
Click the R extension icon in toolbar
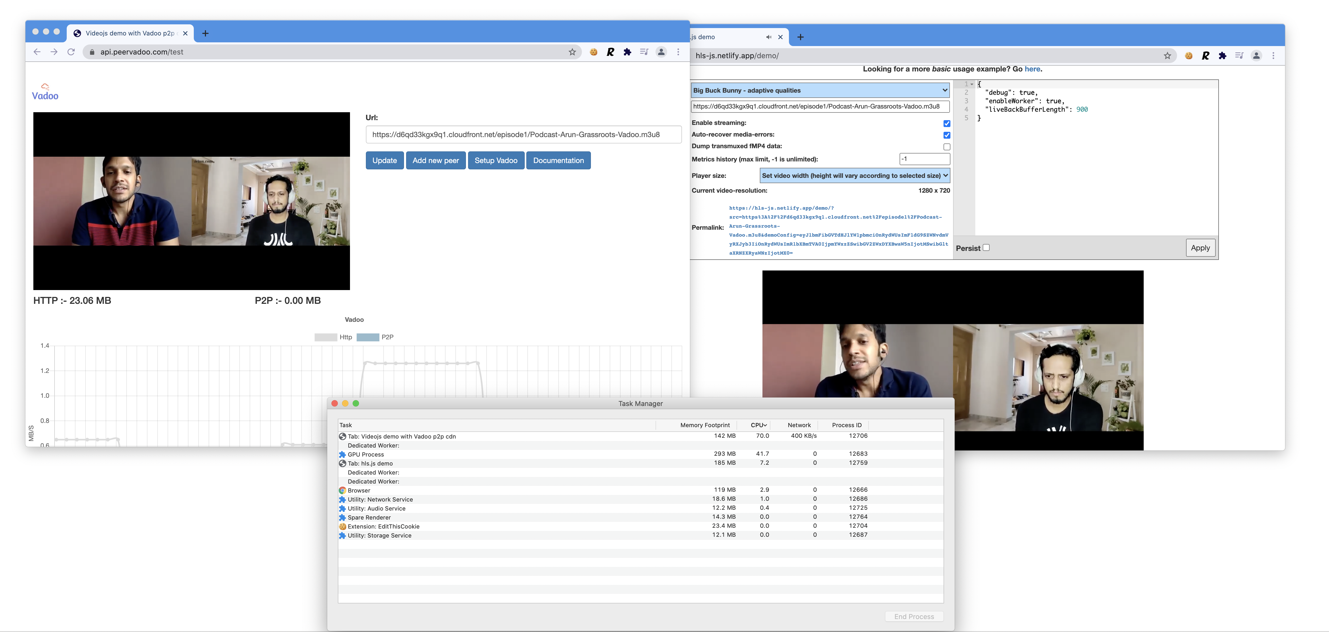pyautogui.click(x=610, y=52)
